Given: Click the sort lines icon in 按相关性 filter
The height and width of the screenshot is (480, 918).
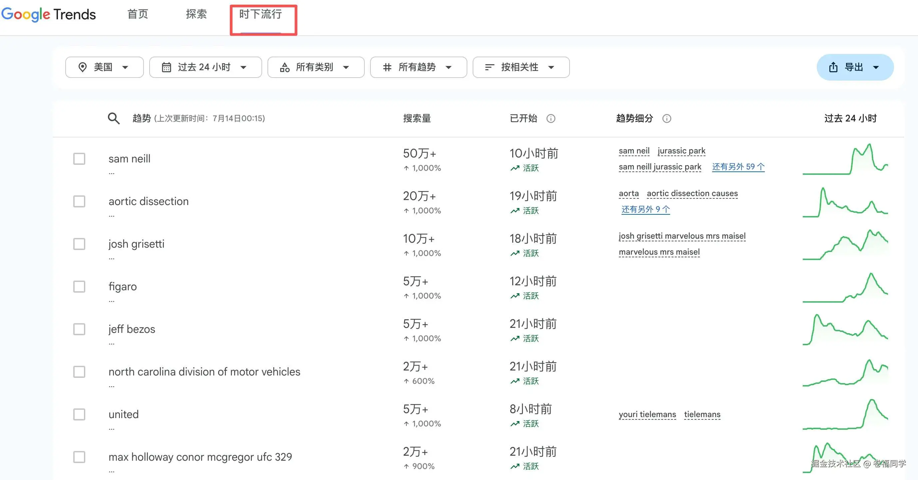Looking at the screenshot, I should click(x=489, y=67).
